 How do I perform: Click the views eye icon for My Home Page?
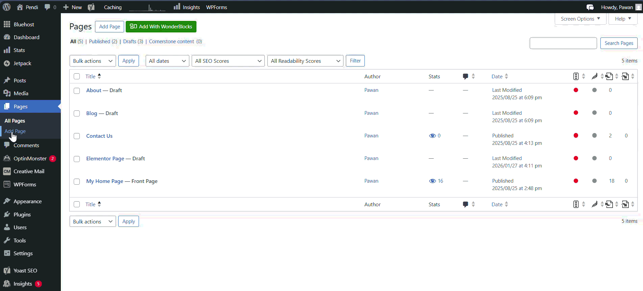(432, 181)
